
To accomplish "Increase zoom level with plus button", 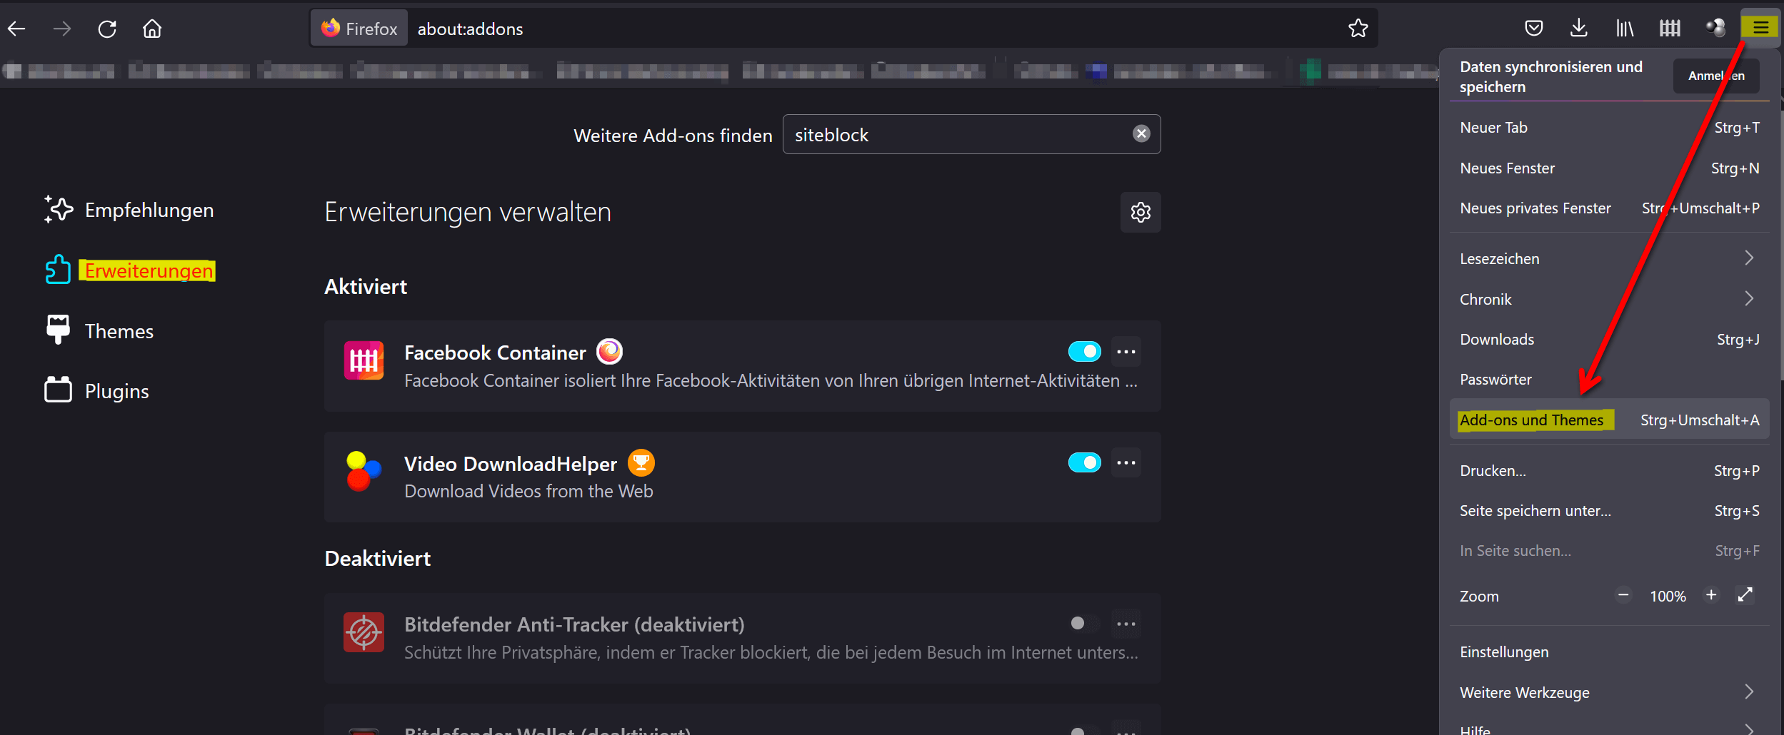I will [1711, 595].
